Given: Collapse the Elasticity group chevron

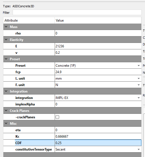Looking at the screenshot, I should 6,40.
